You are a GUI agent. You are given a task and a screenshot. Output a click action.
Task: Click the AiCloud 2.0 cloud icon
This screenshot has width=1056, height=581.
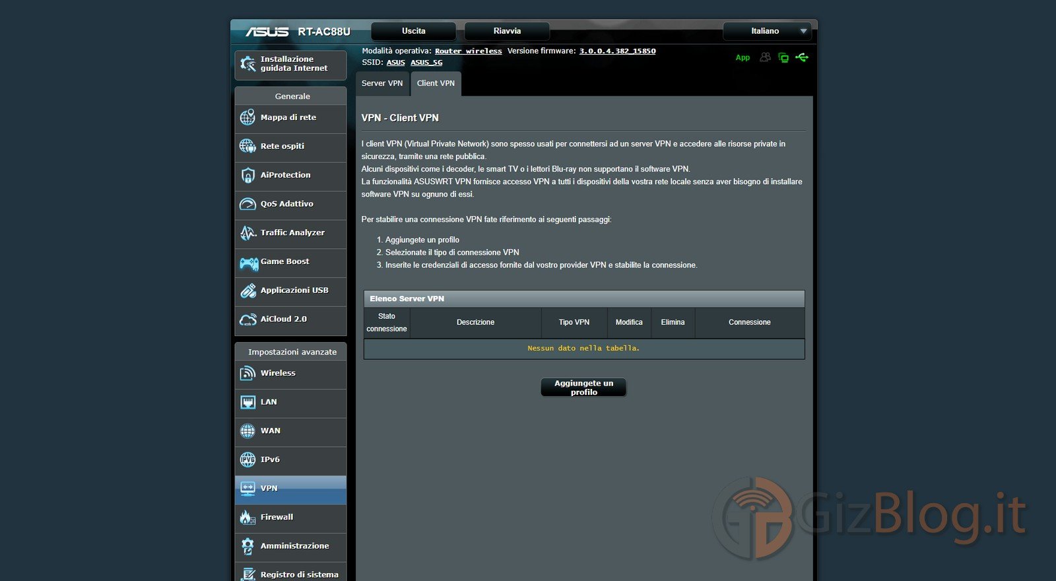(x=247, y=320)
